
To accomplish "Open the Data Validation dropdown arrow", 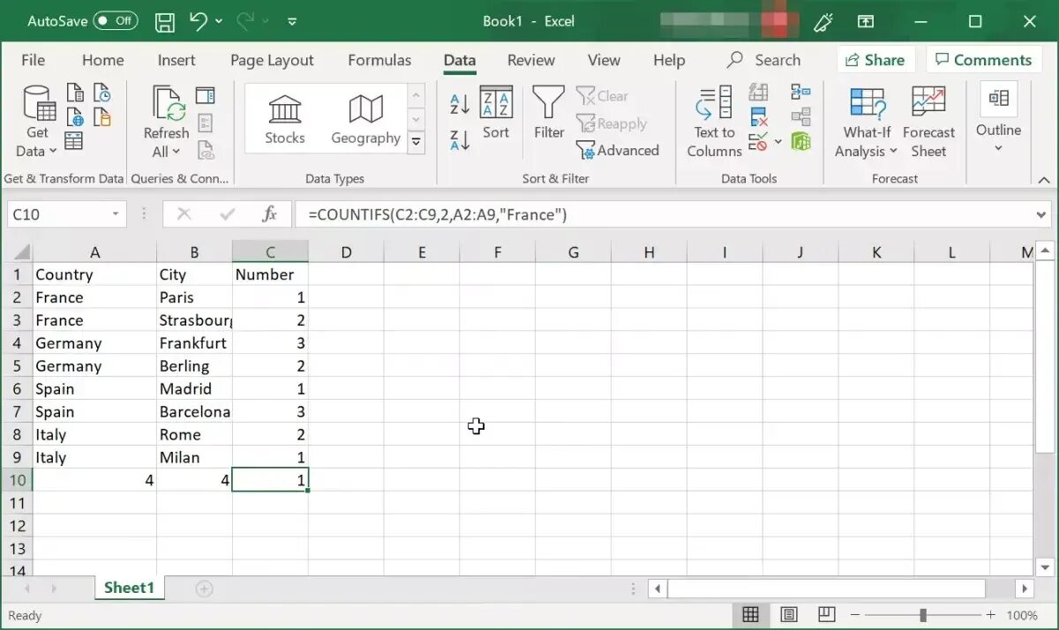I will (x=777, y=141).
